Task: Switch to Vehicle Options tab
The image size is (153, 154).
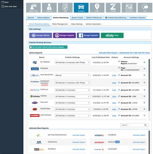Action: 43,18
